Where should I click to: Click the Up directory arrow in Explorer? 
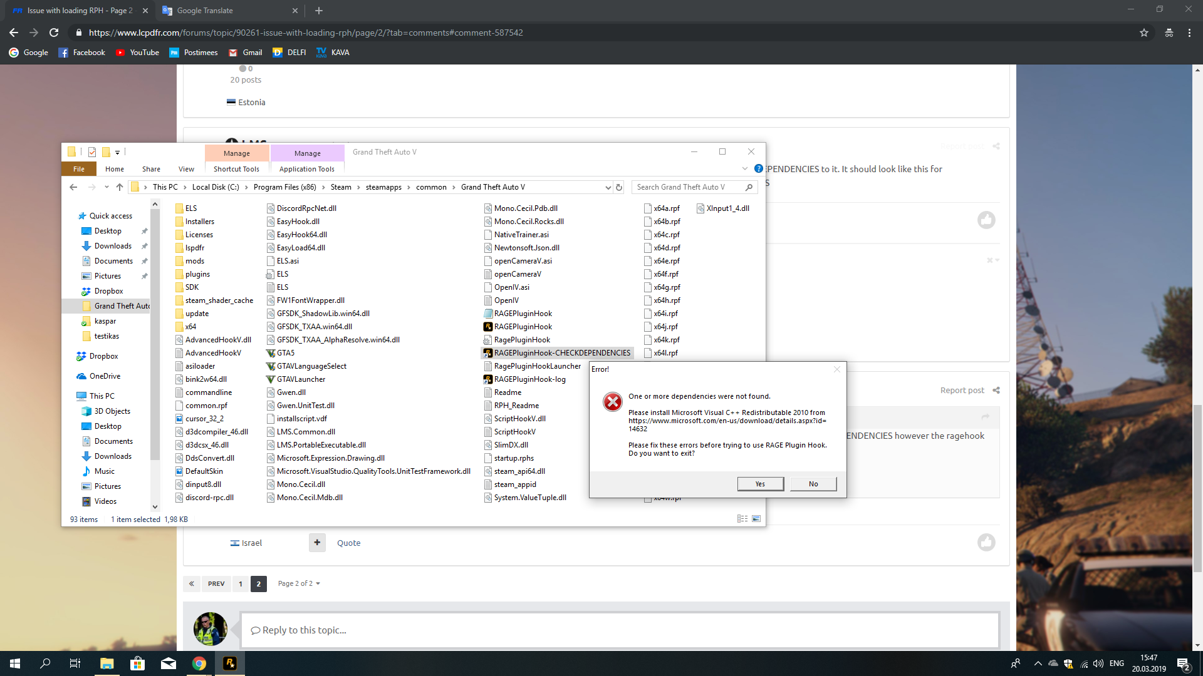point(120,187)
